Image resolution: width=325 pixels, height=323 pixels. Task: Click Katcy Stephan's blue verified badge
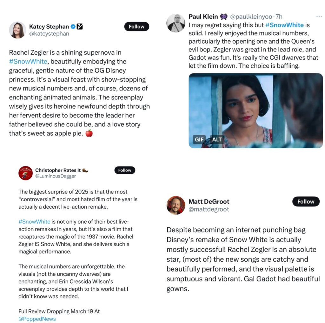[73, 27]
